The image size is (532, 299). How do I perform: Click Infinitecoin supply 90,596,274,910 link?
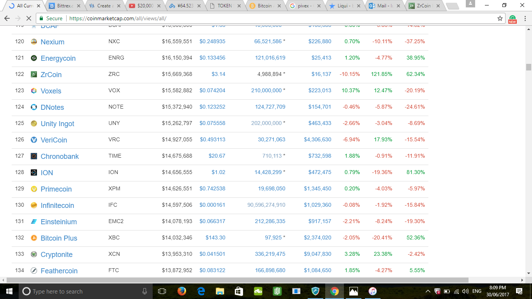click(x=266, y=205)
